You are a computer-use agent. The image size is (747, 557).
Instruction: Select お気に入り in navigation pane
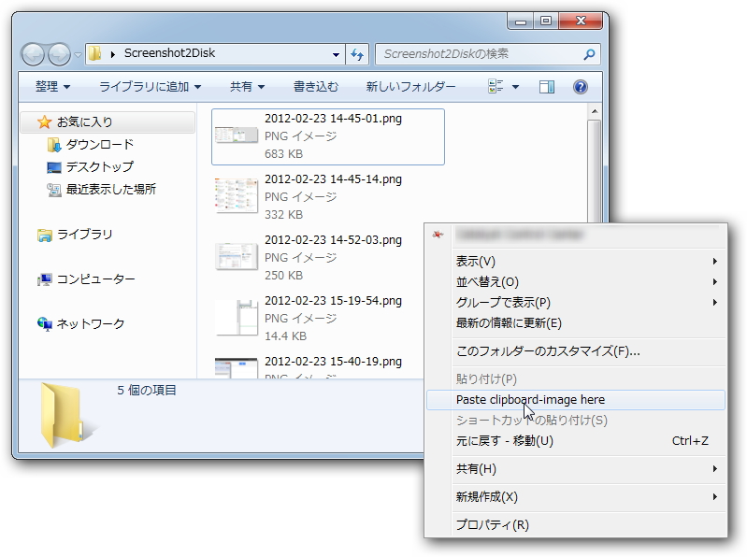pyautogui.click(x=108, y=121)
